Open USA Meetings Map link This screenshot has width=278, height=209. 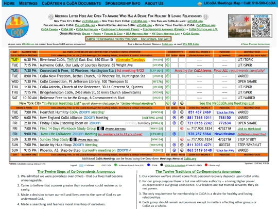(x=137, y=34)
